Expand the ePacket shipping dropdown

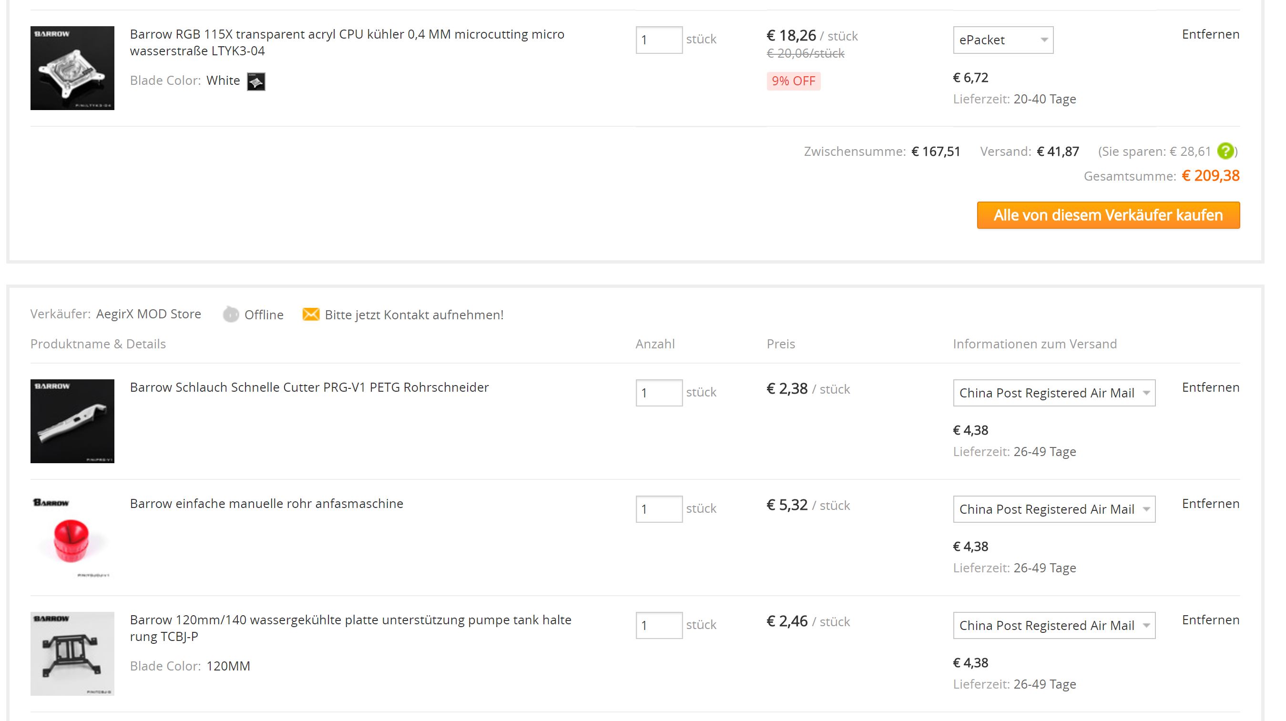click(1002, 40)
